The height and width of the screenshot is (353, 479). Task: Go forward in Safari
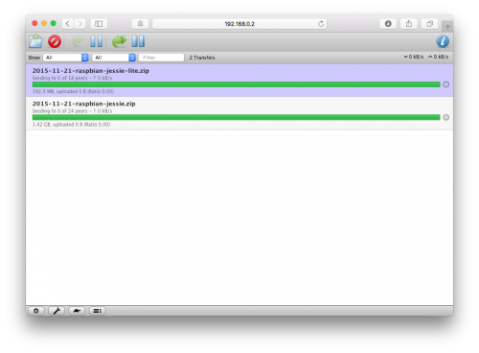coord(80,24)
